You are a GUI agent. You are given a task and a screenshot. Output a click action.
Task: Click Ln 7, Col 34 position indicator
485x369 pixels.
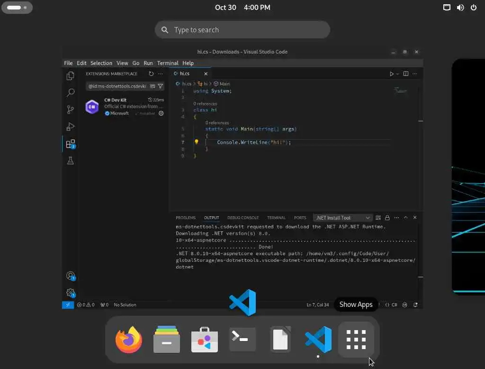(318, 305)
